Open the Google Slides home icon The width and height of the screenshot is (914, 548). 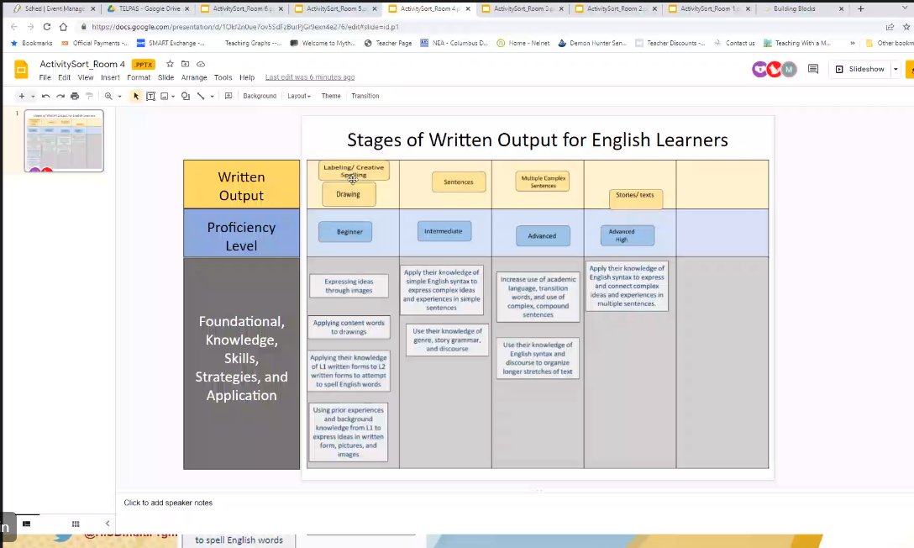pos(21,70)
